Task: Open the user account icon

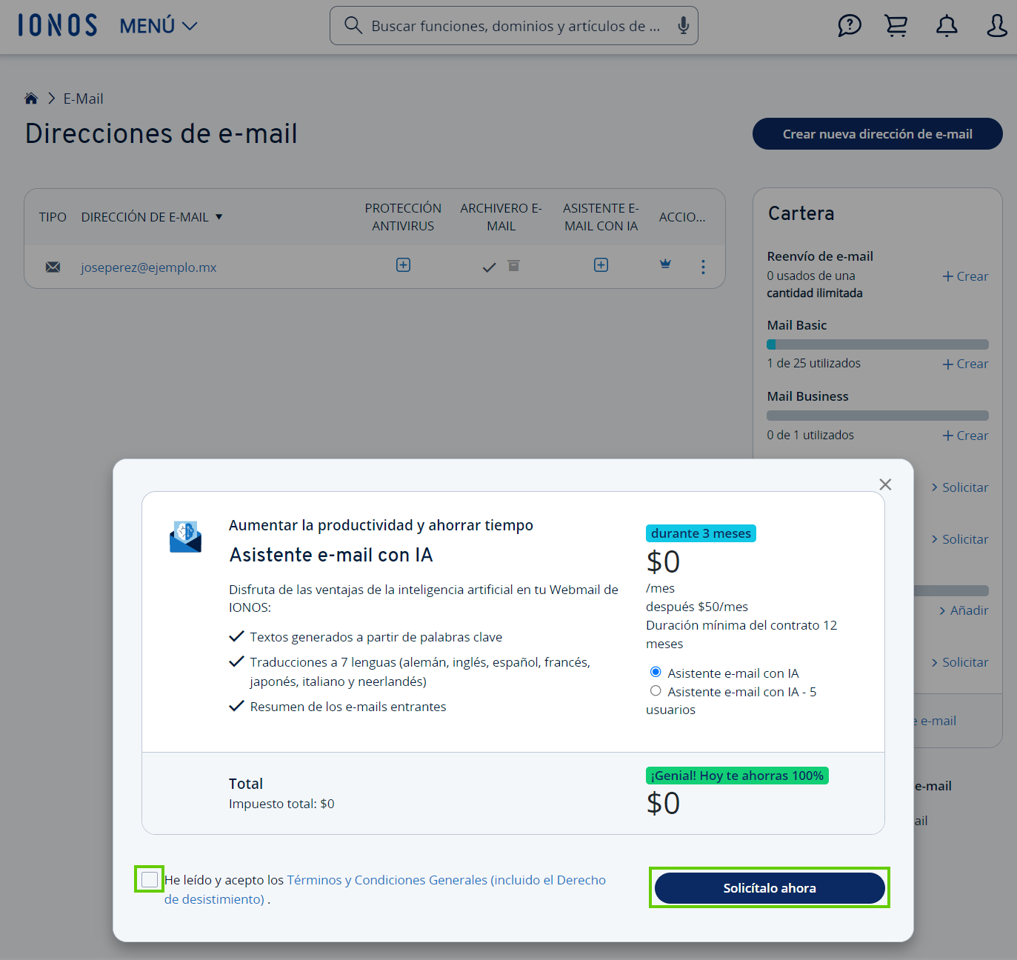Action: point(997,26)
